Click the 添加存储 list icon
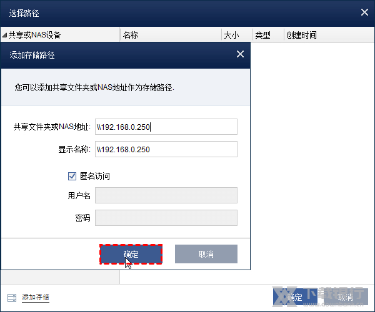The height and width of the screenshot is (312, 375). pyautogui.click(x=12, y=297)
